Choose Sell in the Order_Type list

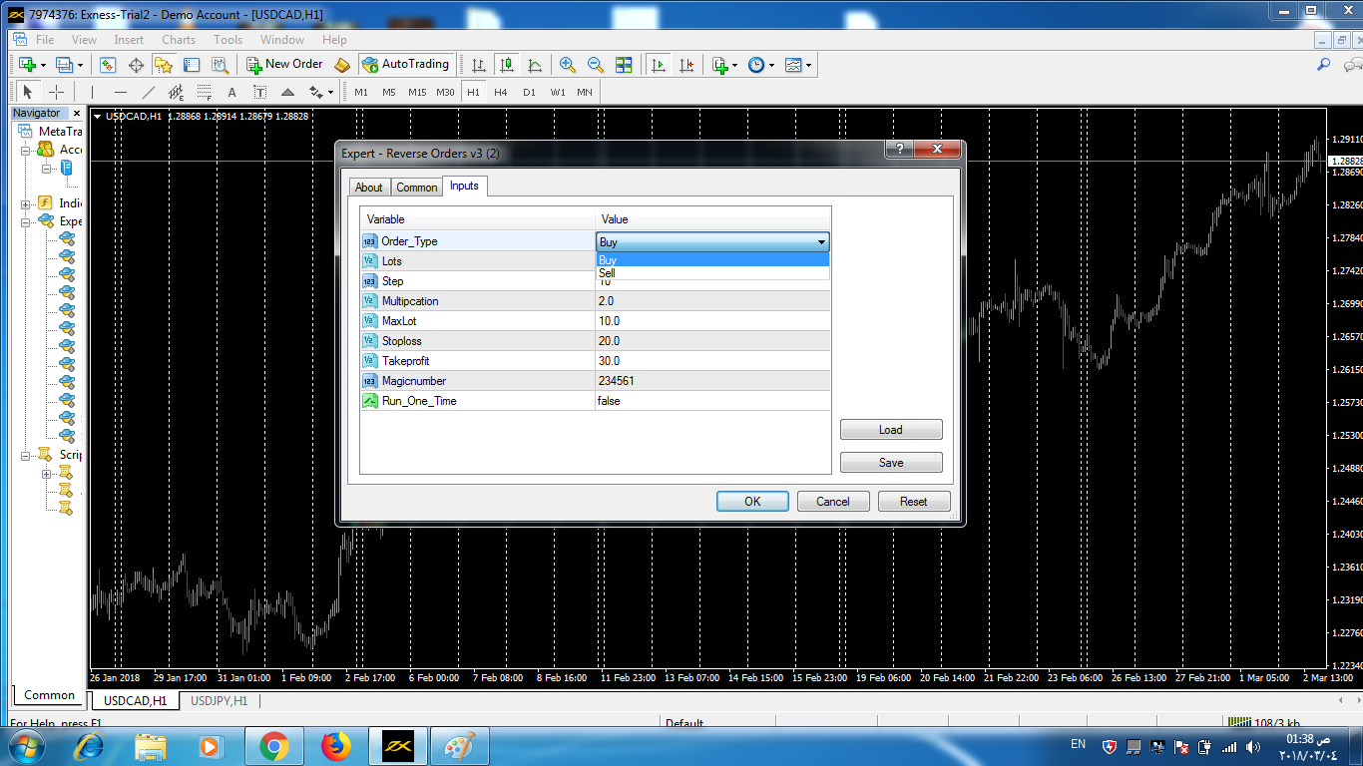712,272
